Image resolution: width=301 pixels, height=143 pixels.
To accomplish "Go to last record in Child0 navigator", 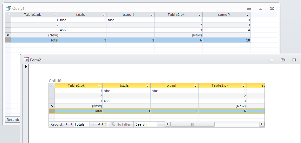I will pyautogui.click(x=98, y=124).
